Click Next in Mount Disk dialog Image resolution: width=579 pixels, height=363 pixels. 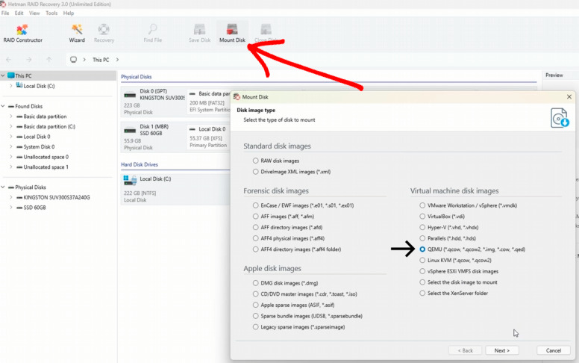[x=502, y=350]
